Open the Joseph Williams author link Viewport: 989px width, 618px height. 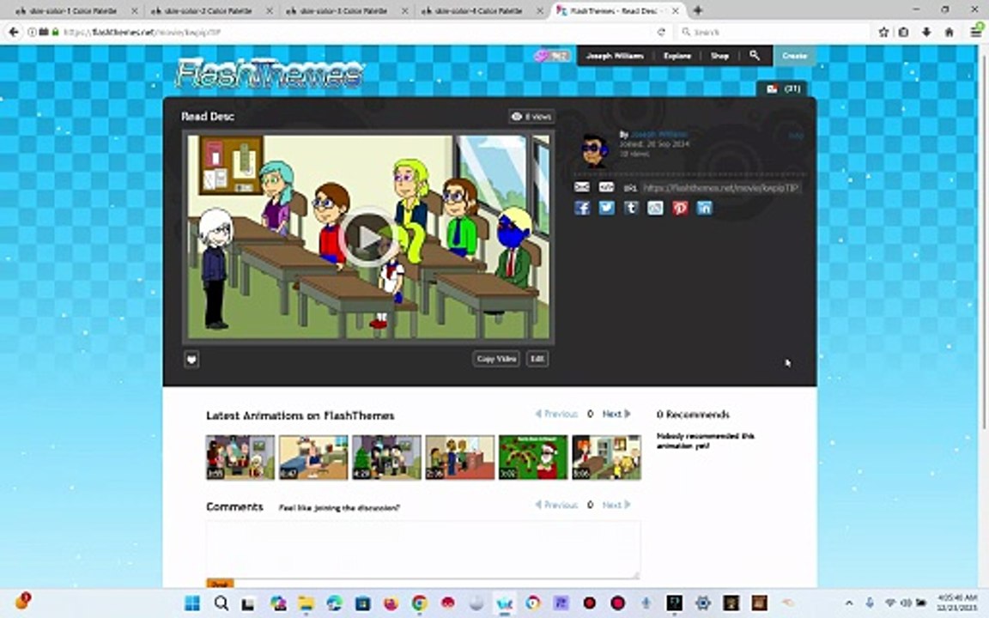point(659,134)
